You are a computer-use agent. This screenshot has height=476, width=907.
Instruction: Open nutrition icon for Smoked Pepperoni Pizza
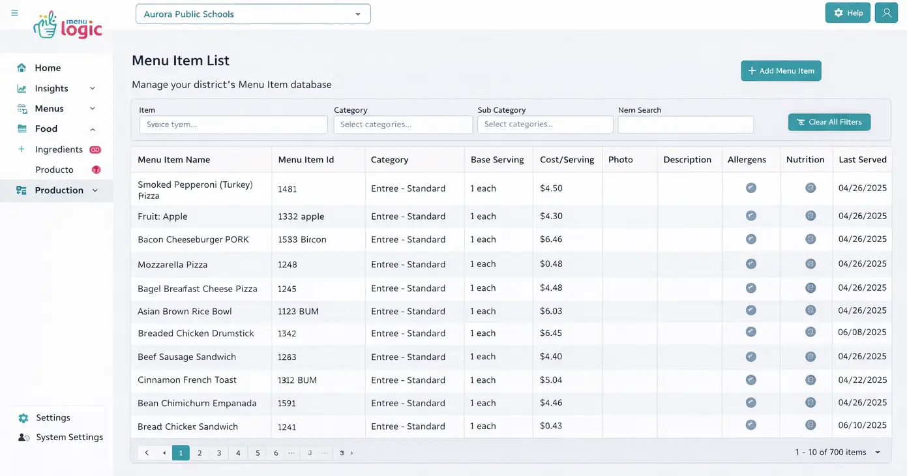[810, 188]
